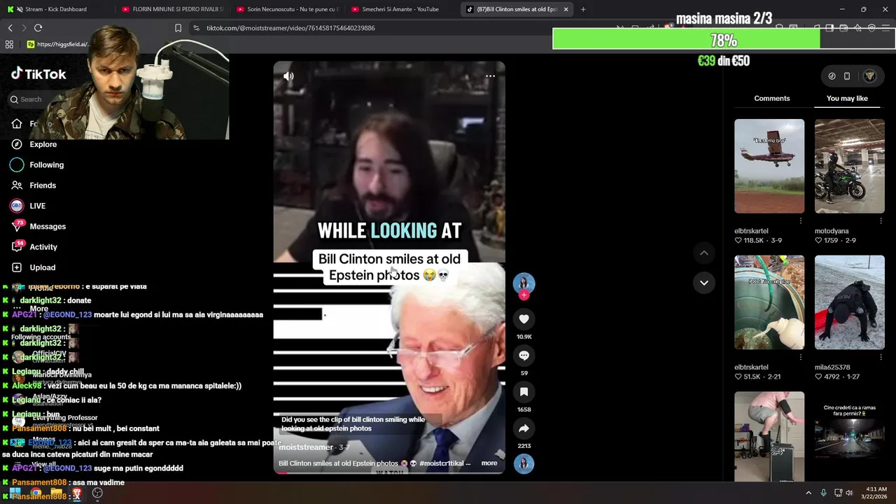Reload the current page
896x504 pixels.
(38, 28)
